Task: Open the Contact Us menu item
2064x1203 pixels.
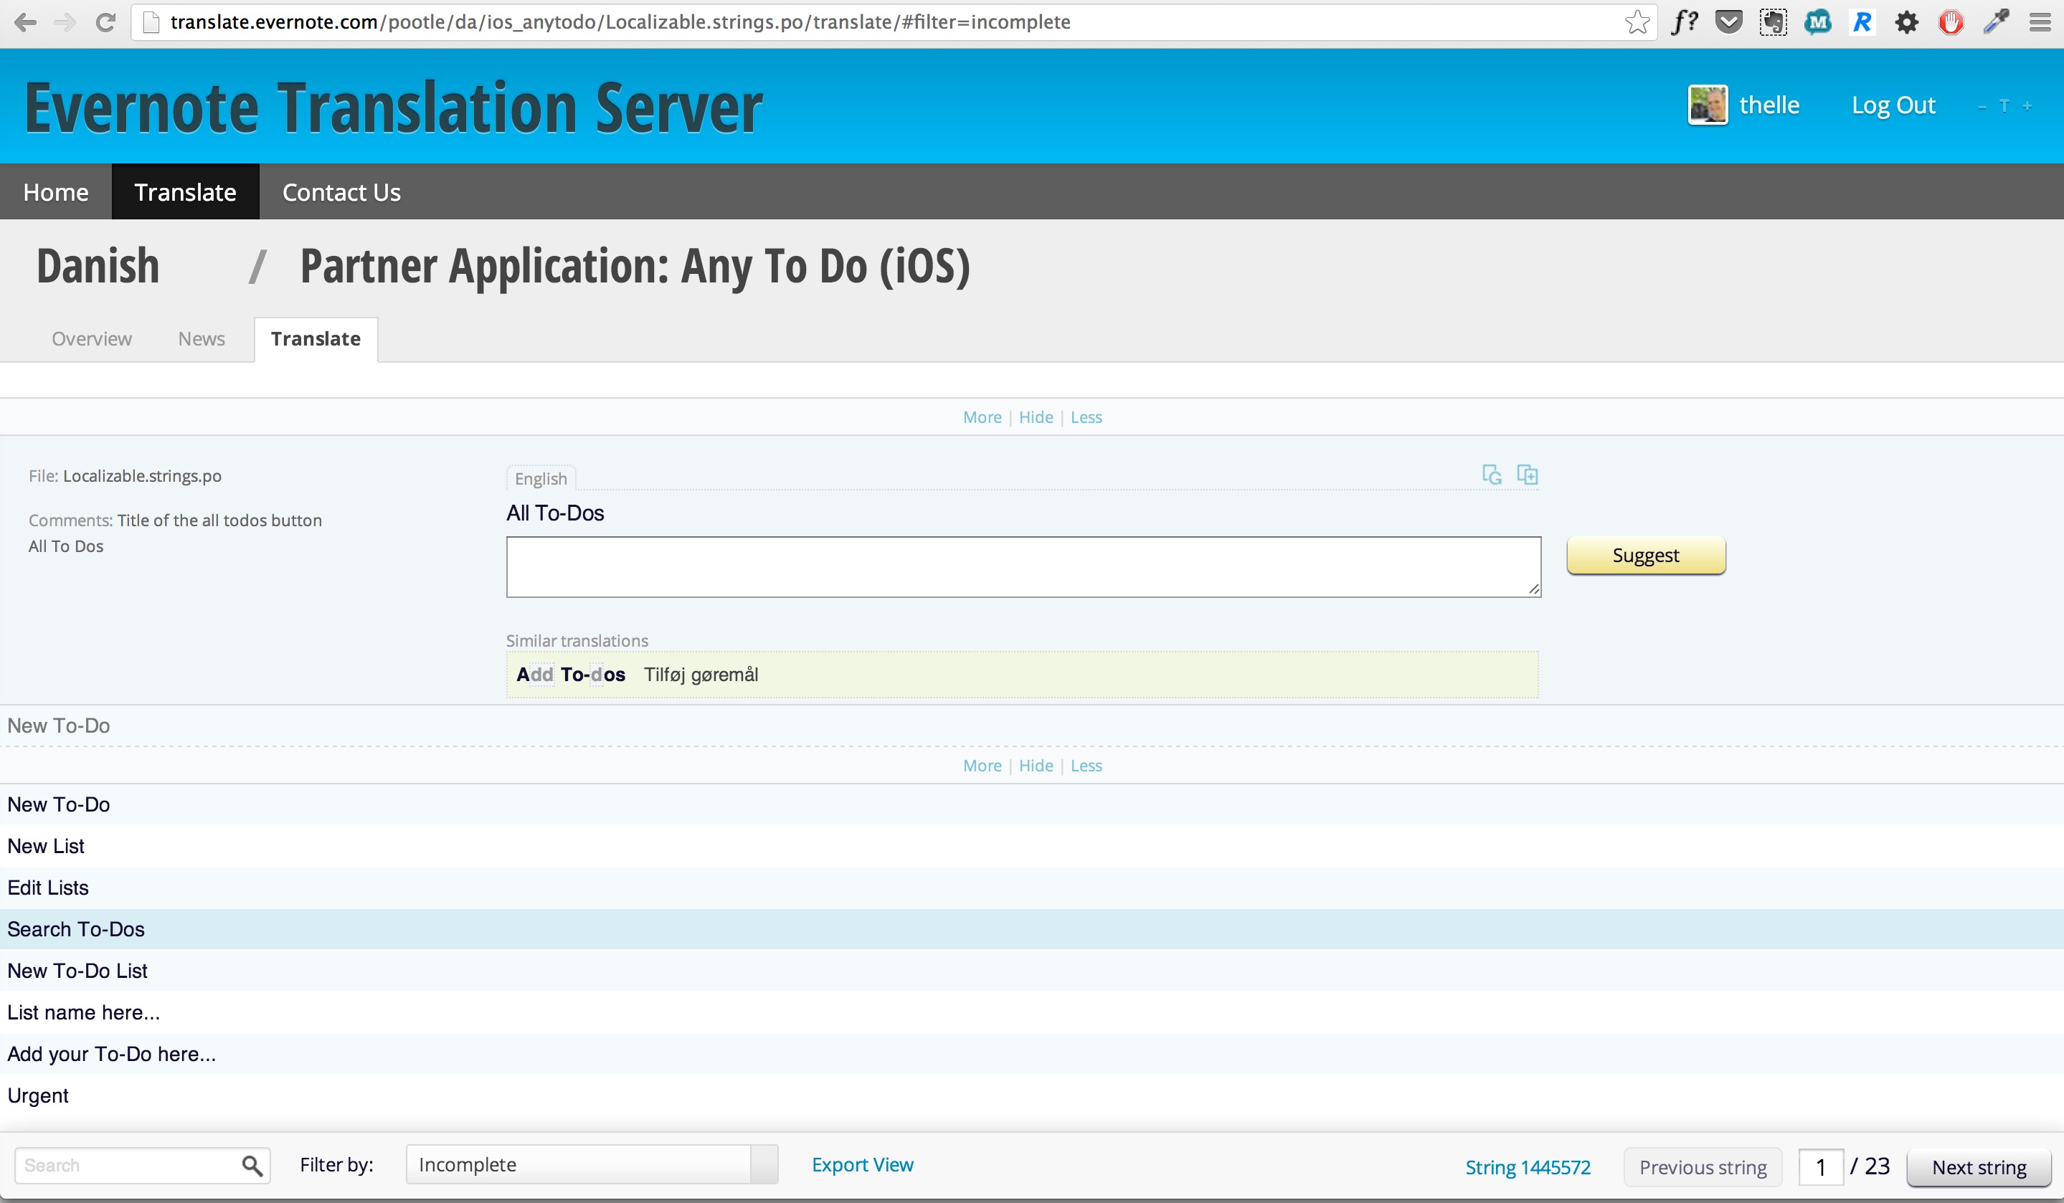Action: click(341, 191)
